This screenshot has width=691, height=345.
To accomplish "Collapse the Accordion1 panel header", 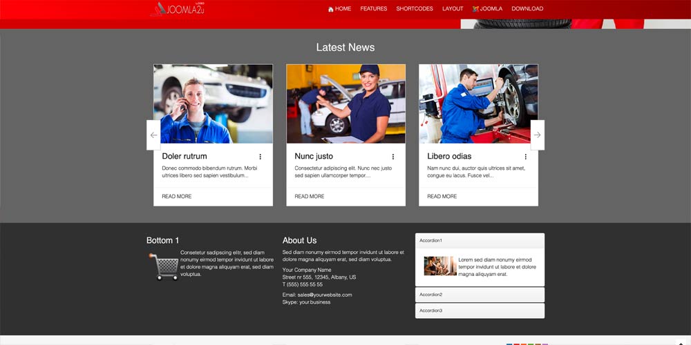I will click(x=480, y=240).
